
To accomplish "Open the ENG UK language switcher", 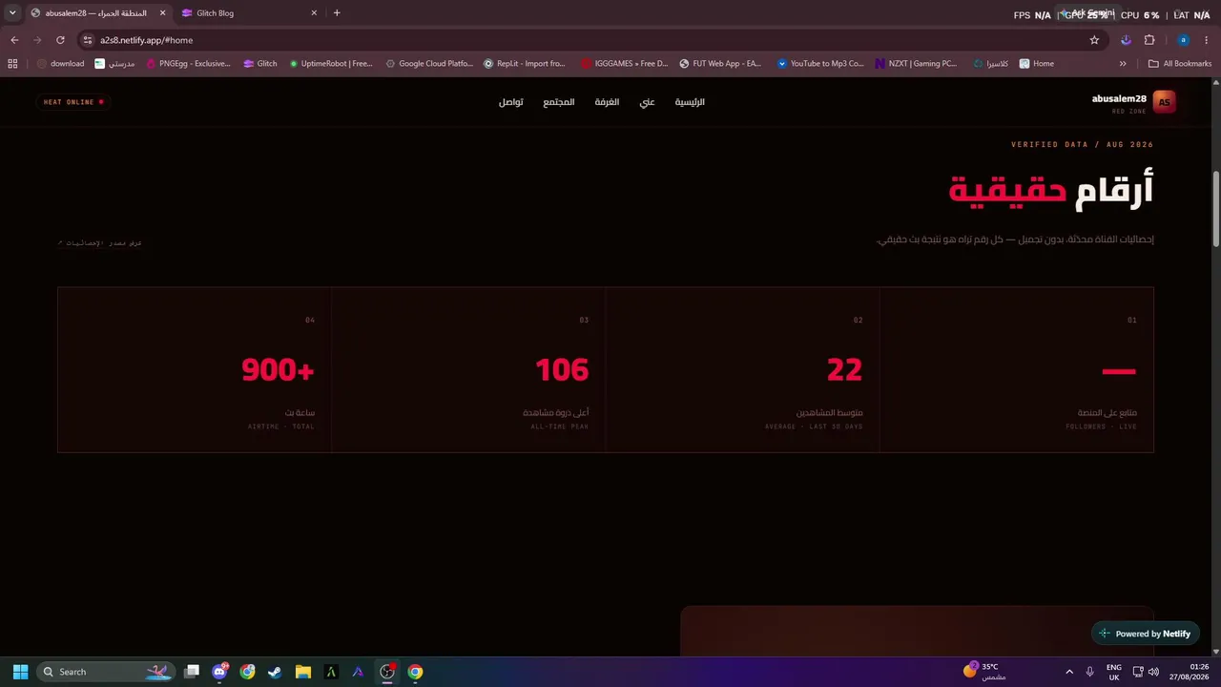I will click(x=1114, y=672).
